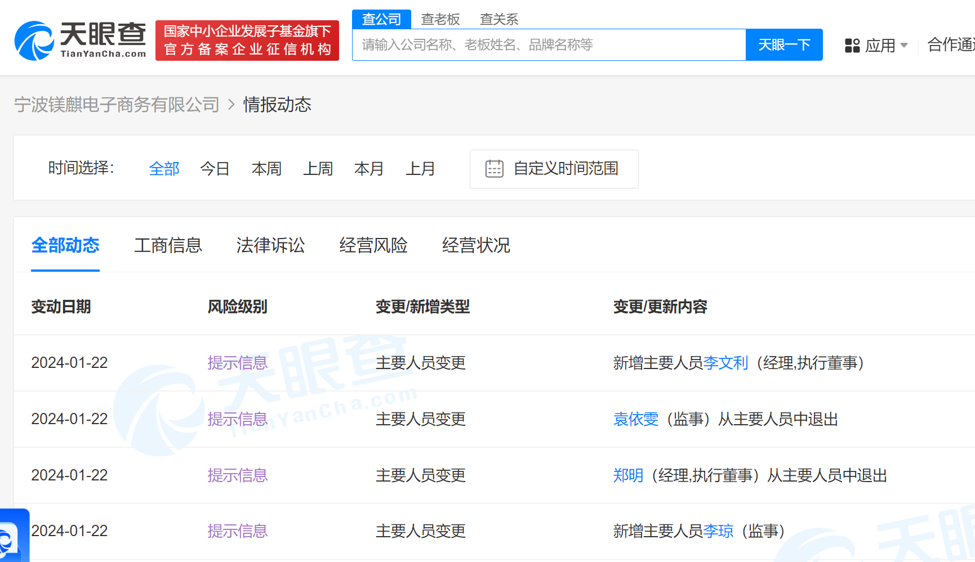This screenshot has height=562, width=975.
Task: Select the 全部 time filter
Action: [164, 169]
